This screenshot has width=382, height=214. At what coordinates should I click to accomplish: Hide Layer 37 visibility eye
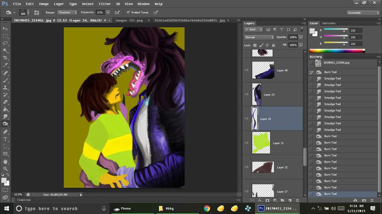coord(247,191)
